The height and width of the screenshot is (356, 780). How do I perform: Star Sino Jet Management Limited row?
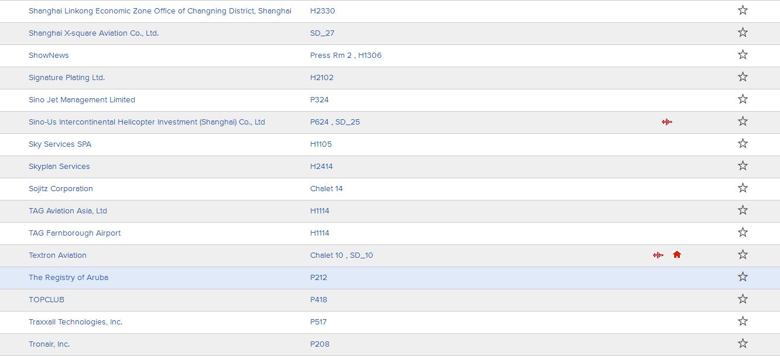[x=743, y=99]
